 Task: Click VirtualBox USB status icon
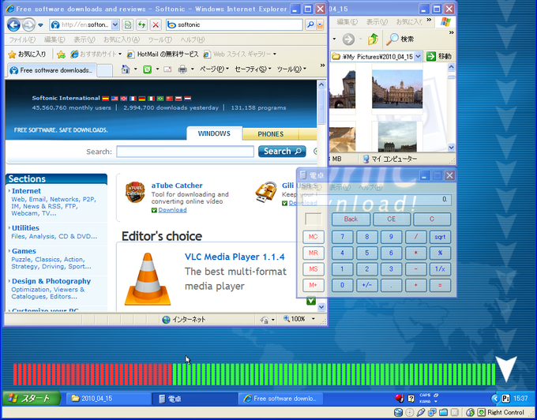click(421, 412)
